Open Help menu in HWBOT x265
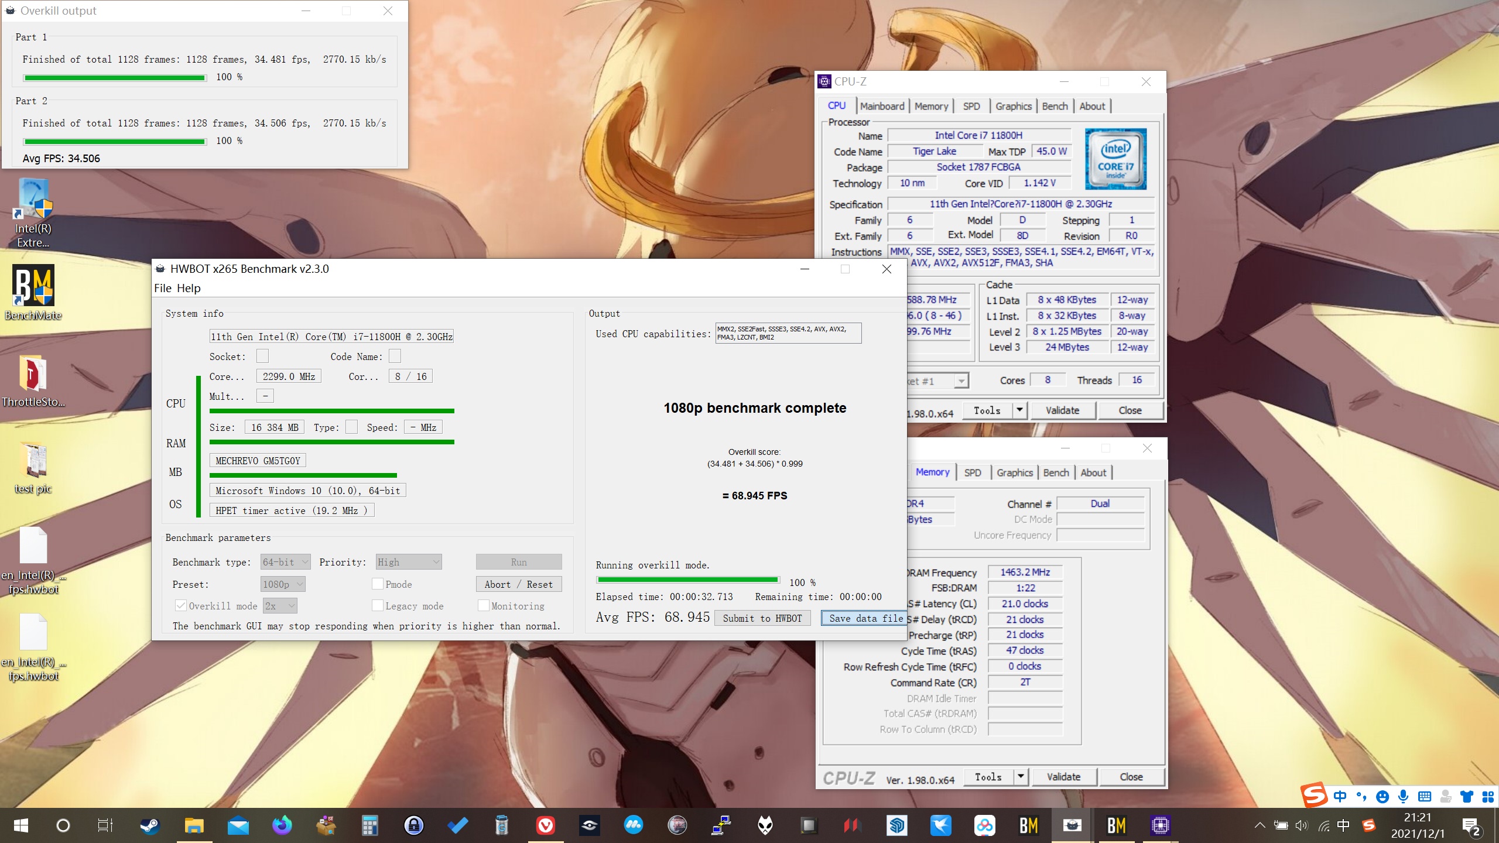The image size is (1499, 843). coord(189,288)
